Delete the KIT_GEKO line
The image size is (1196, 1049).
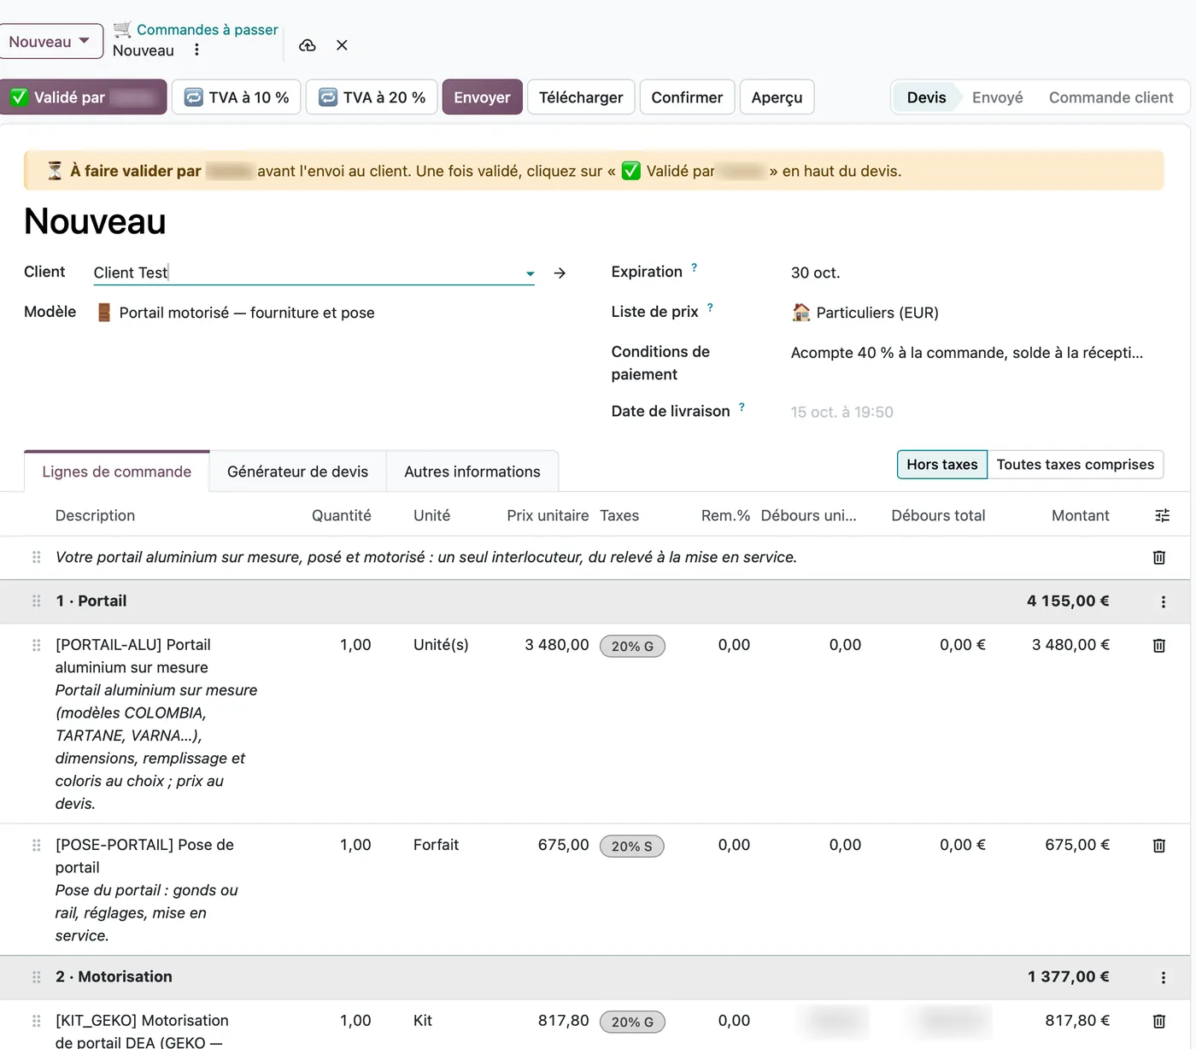click(1159, 1021)
